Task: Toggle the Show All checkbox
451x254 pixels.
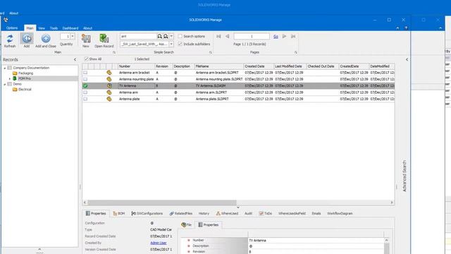Action: (x=86, y=59)
